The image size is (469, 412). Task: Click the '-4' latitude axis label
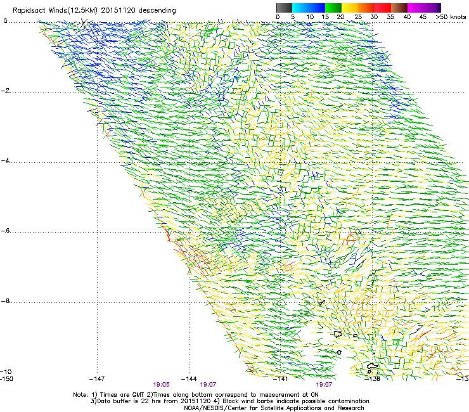coord(5,160)
